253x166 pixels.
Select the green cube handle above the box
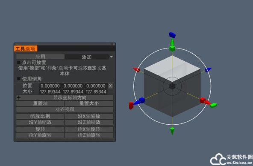tap(172, 48)
